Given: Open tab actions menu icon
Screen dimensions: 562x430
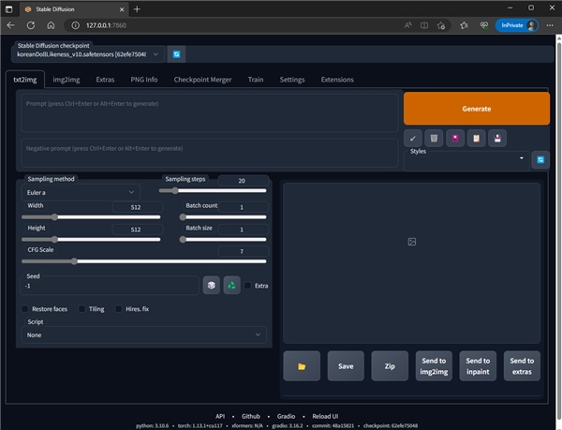Looking at the screenshot, I should 9,9.
